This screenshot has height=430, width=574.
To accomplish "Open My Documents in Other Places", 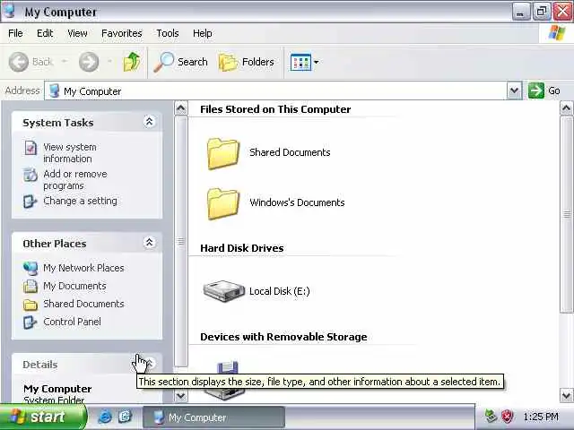I will 74,286.
